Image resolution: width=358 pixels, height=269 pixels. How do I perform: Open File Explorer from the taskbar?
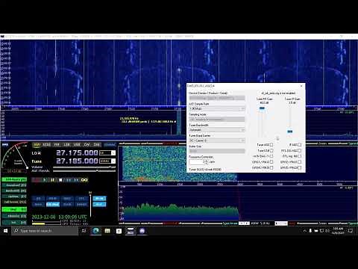(x=107, y=231)
